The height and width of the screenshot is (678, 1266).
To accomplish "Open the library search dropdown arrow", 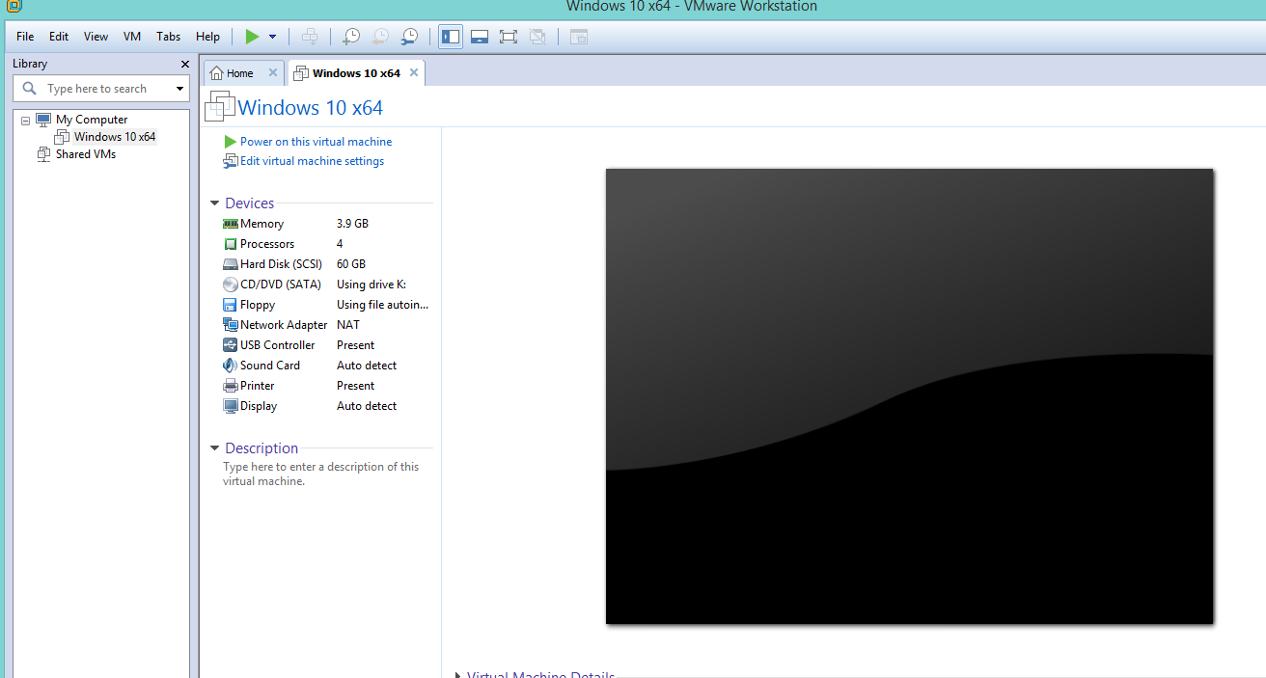I will [x=179, y=89].
